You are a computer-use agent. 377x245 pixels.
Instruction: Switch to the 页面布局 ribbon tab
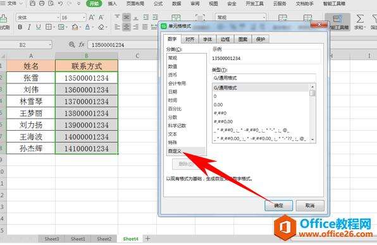click(135, 3)
